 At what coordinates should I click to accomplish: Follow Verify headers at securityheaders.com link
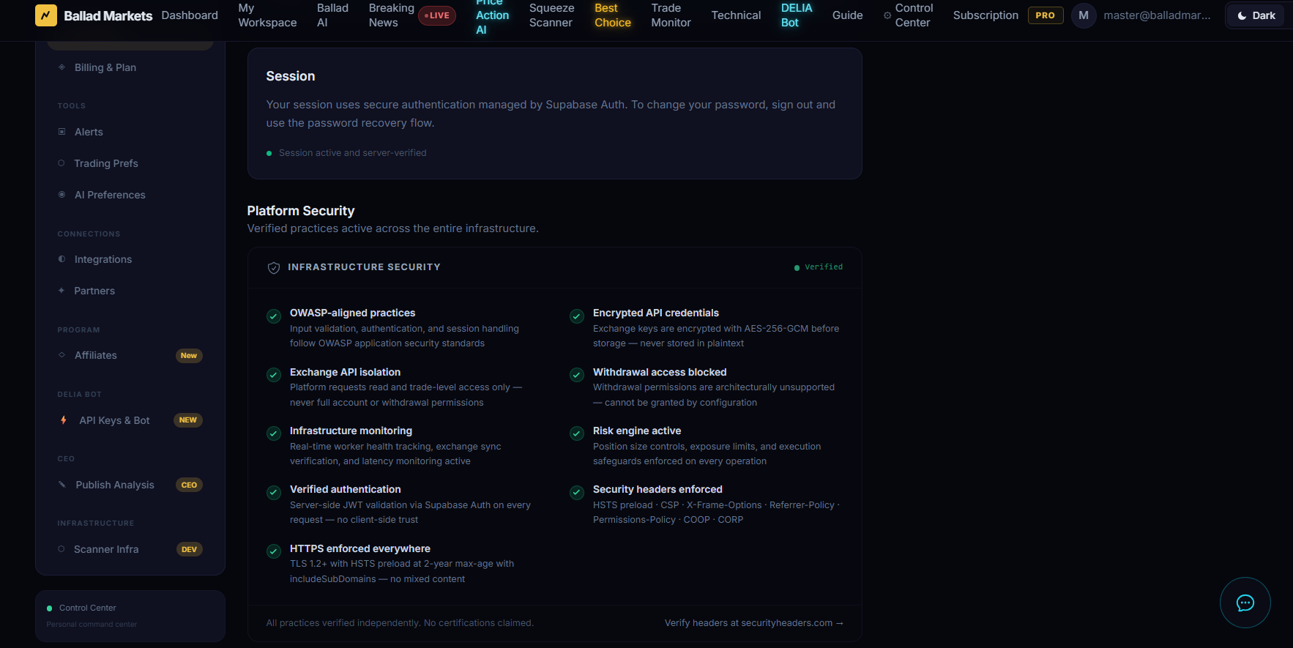[754, 623]
